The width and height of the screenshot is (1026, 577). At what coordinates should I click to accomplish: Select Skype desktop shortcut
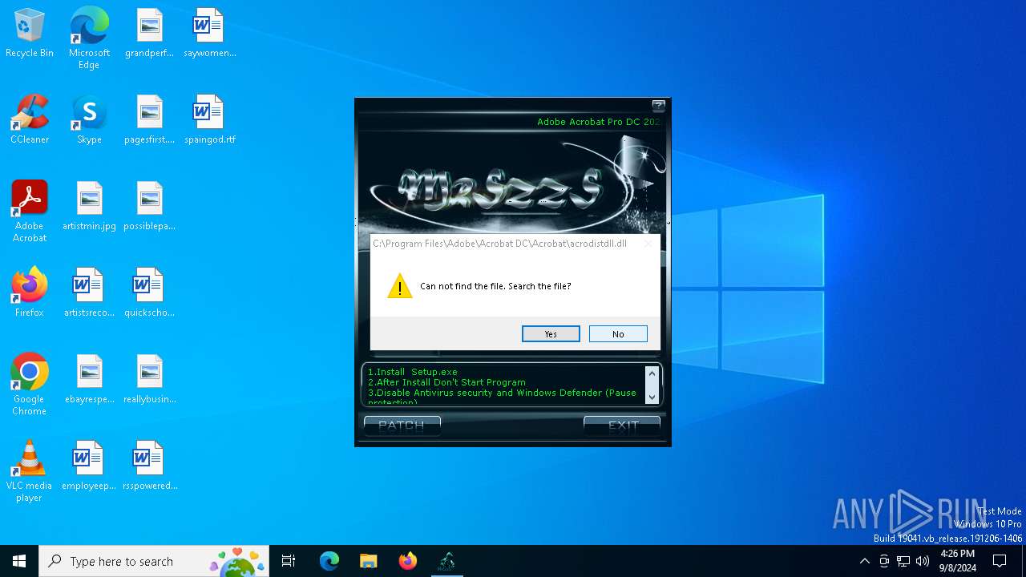pyautogui.click(x=89, y=120)
